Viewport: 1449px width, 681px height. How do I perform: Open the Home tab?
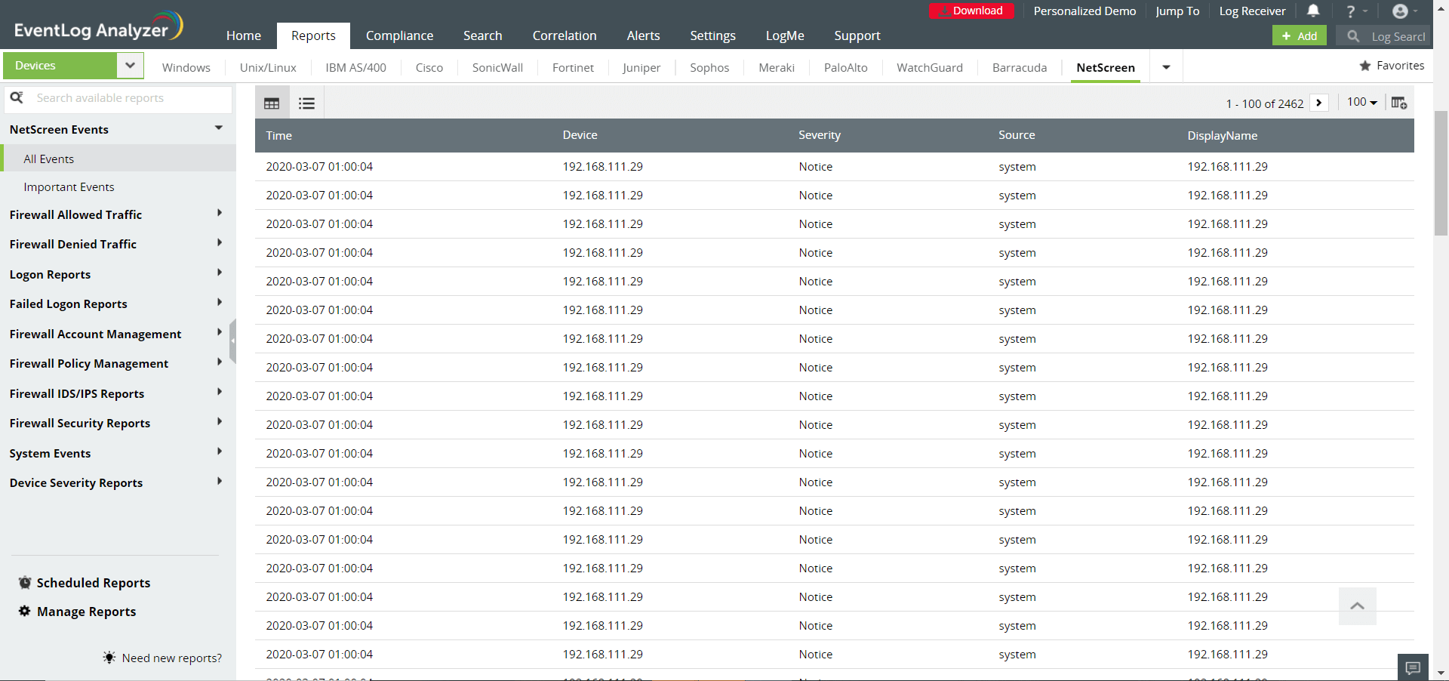click(244, 35)
